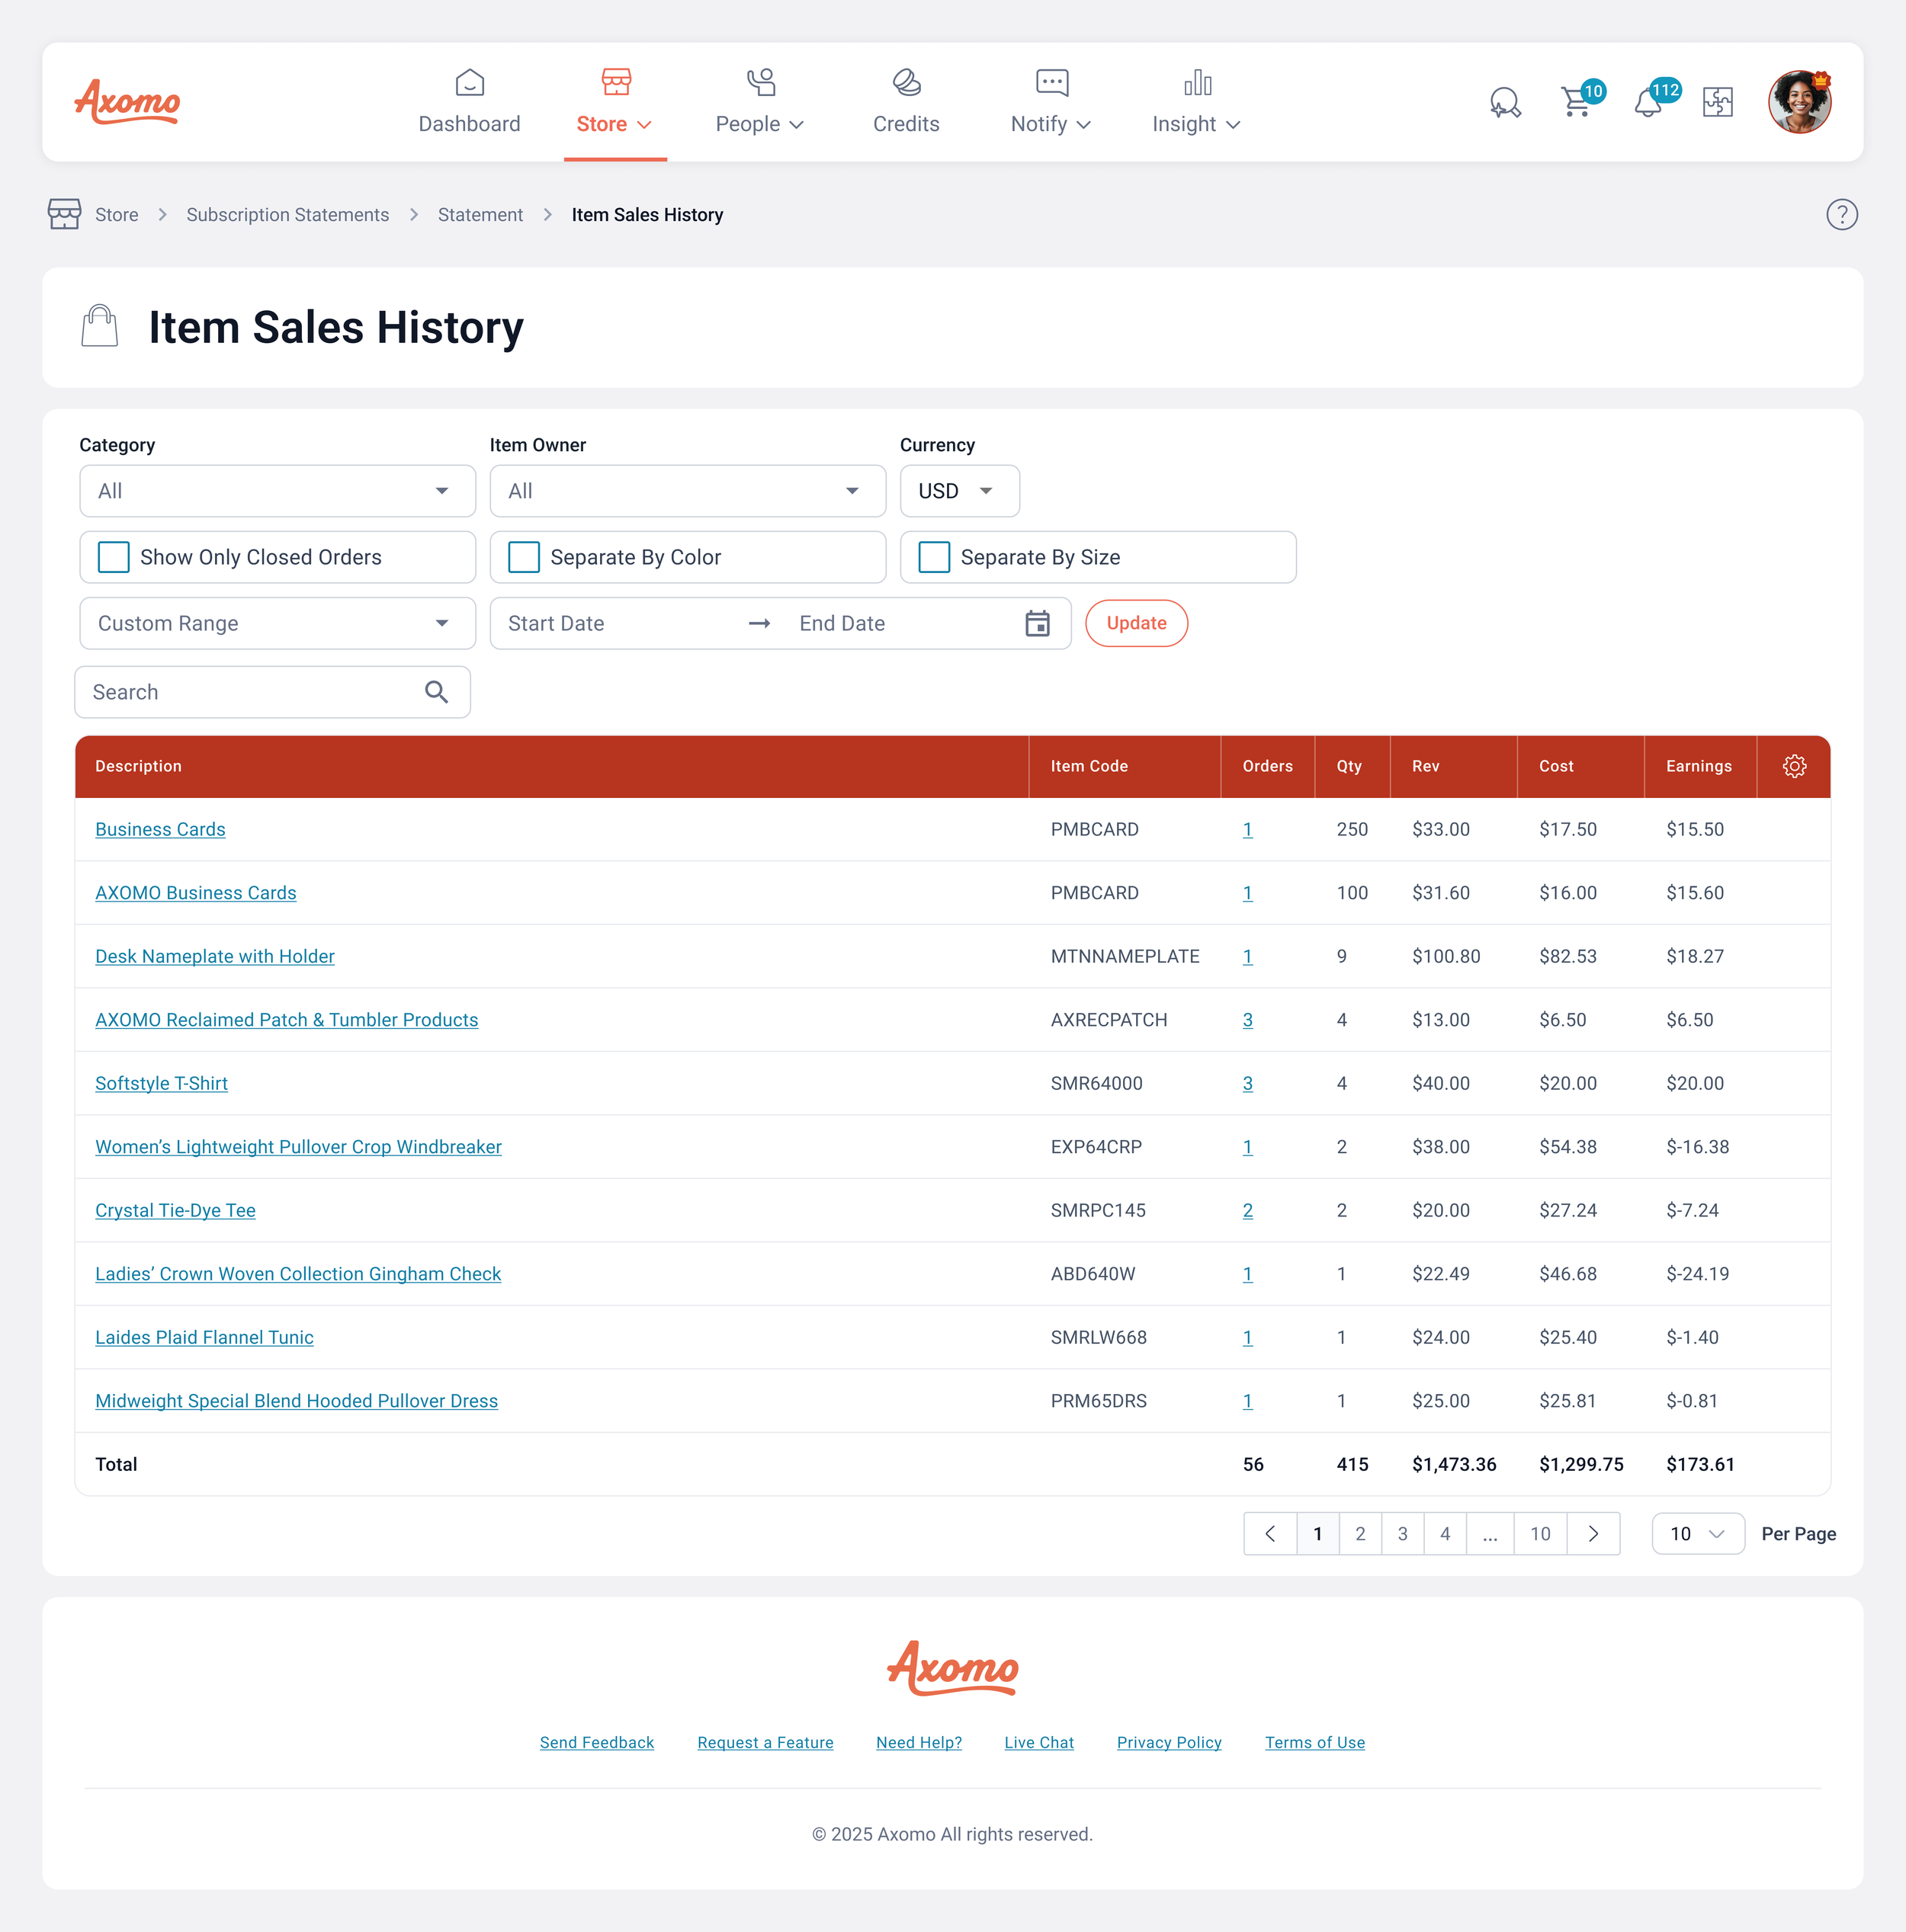
Task: Check Separate By Color option
Action: (525, 557)
